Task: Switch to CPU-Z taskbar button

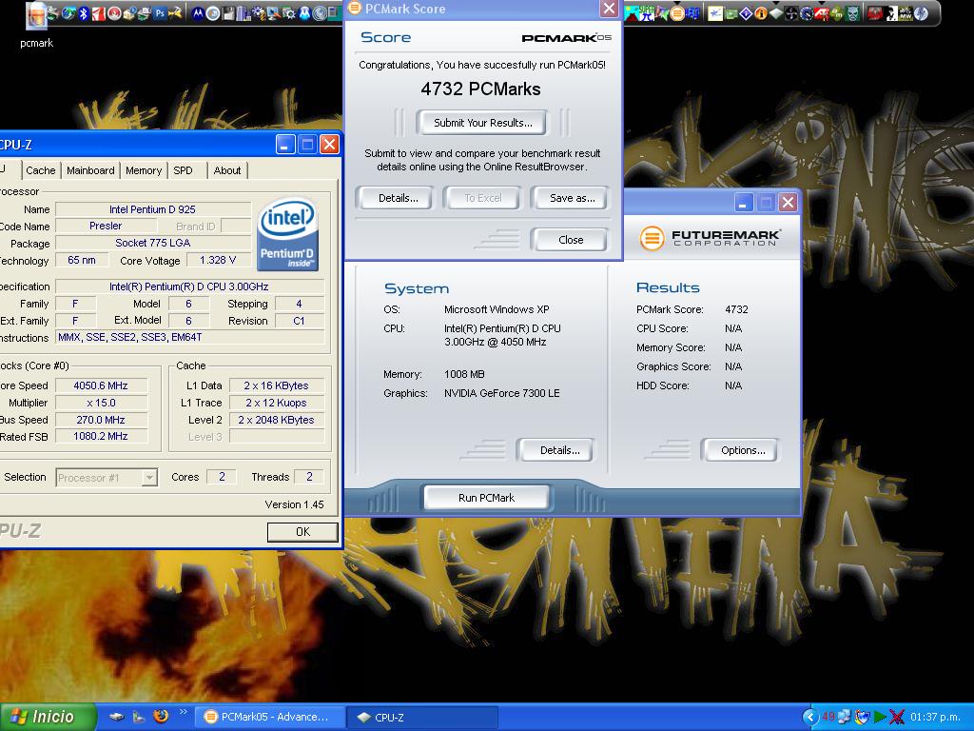Action: tap(422, 717)
